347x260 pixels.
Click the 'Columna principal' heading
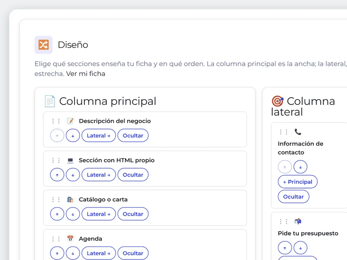tap(108, 101)
